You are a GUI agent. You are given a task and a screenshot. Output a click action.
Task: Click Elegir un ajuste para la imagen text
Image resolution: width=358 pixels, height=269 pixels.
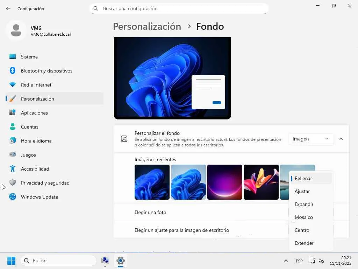tap(182, 230)
